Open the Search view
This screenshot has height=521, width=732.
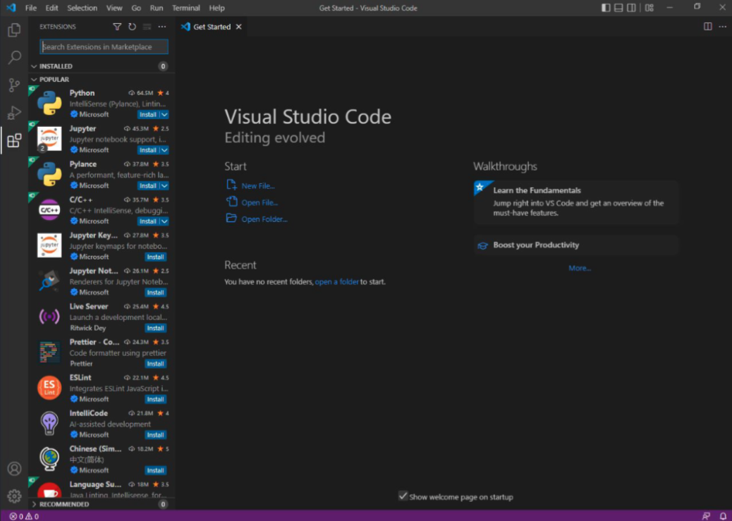(x=14, y=57)
